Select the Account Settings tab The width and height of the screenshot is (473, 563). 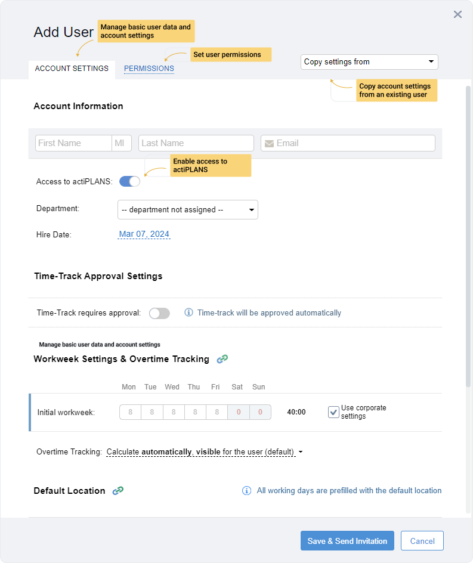[72, 69]
